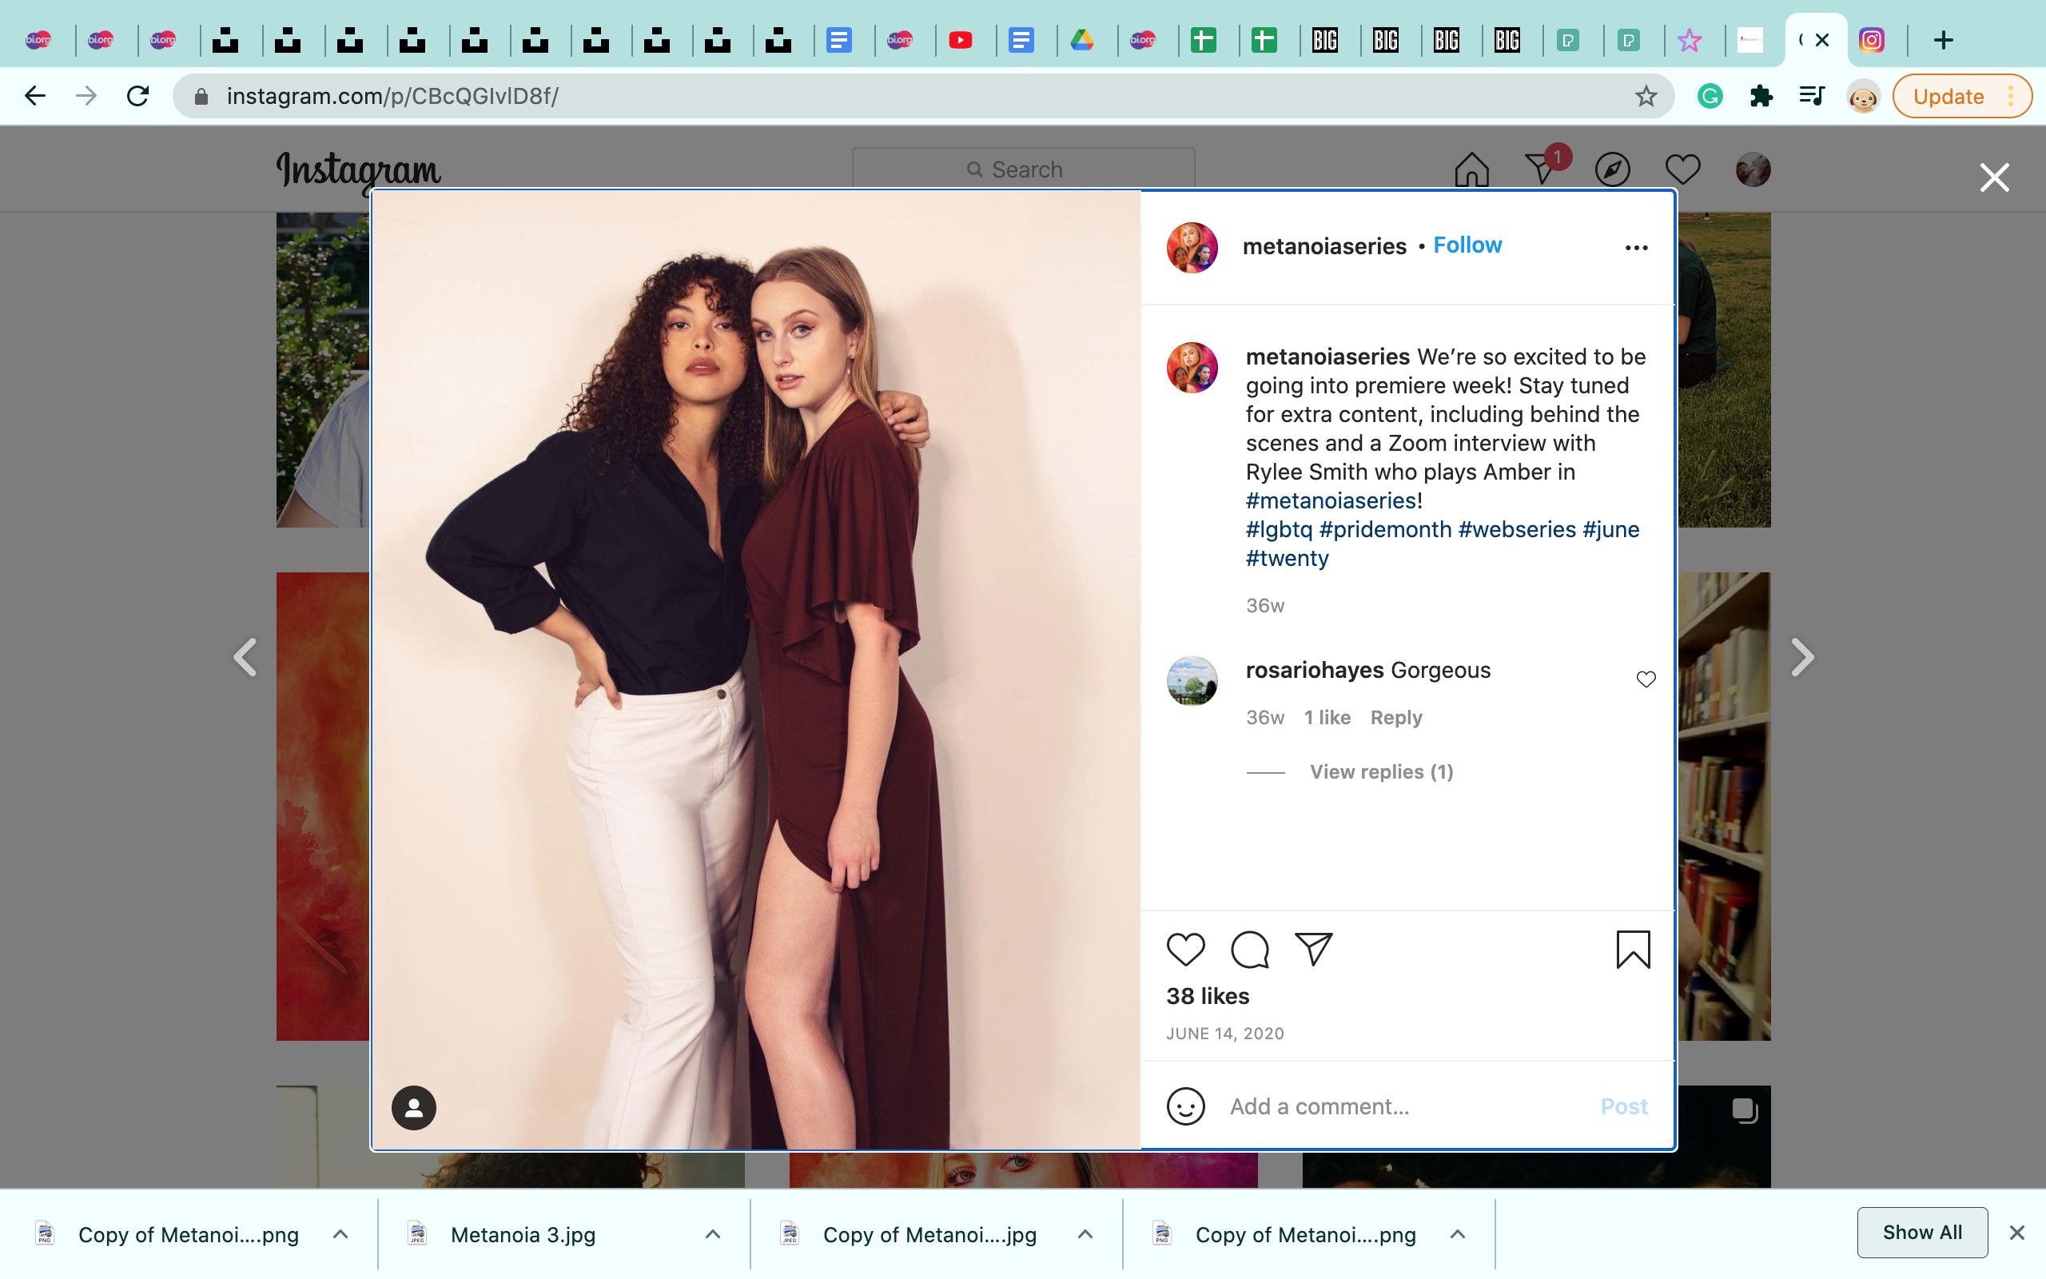Go to previous post arrow
The height and width of the screenshot is (1279, 2046).
tap(245, 657)
